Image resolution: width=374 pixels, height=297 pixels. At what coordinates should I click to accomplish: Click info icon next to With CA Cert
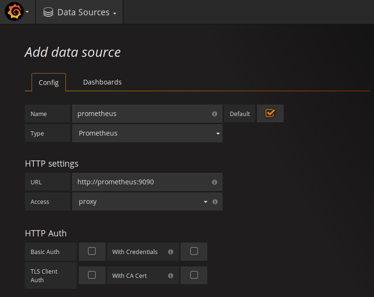pyautogui.click(x=171, y=276)
